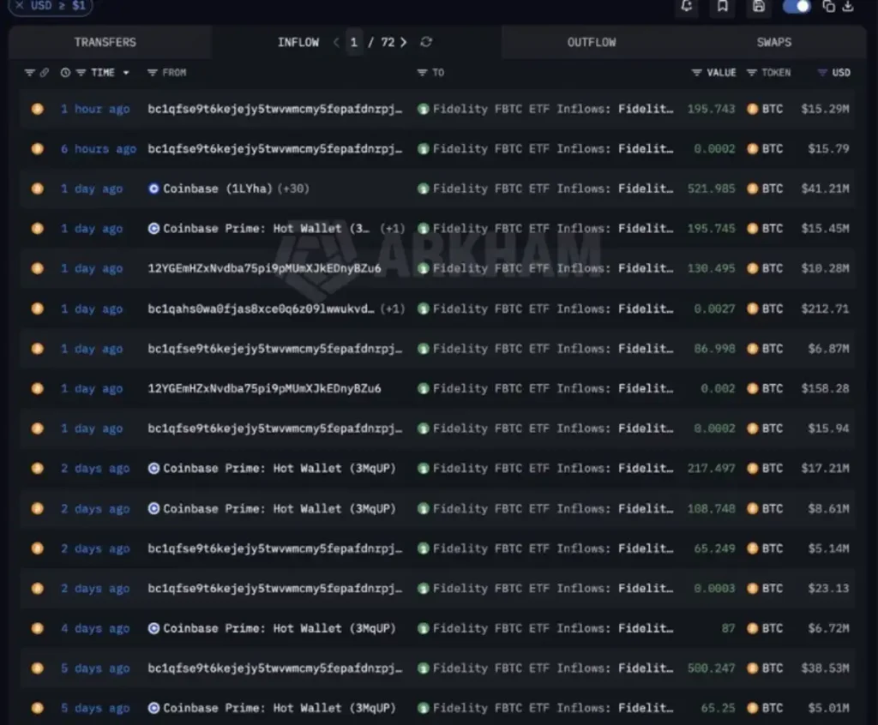Click Coinbase Prime Hot Wallet in $17.21M row
This screenshot has width=878, height=725.
tap(280, 469)
